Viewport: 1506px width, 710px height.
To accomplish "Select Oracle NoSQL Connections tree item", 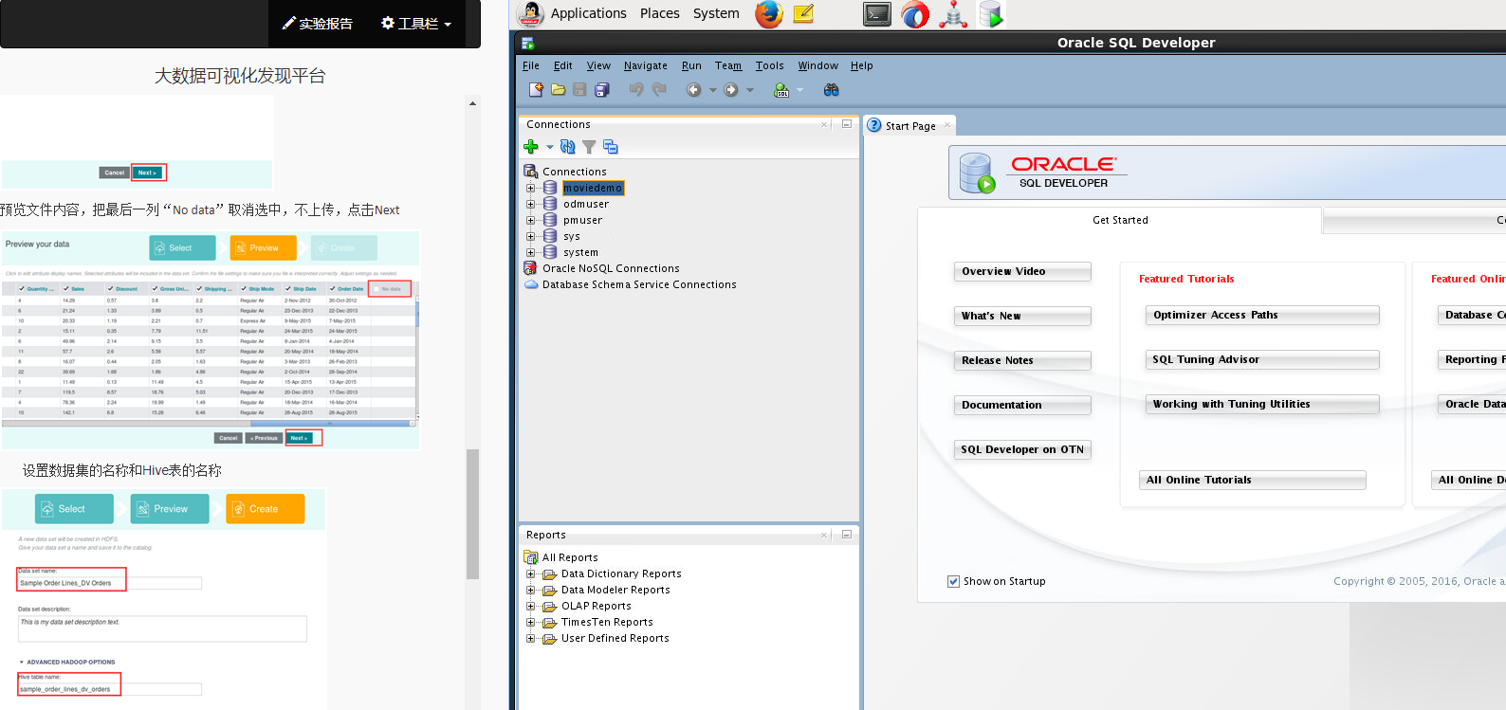I will click(611, 268).
